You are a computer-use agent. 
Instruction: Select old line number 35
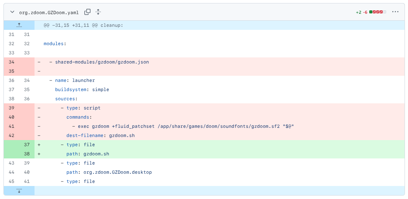[x=12, y=71]
